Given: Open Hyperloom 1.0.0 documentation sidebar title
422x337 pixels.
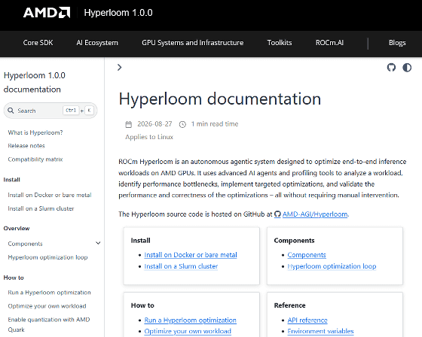Looking at the screenshot, I should (x=35, y=82).
